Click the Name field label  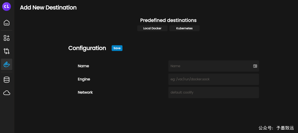(x=83, y=66)
